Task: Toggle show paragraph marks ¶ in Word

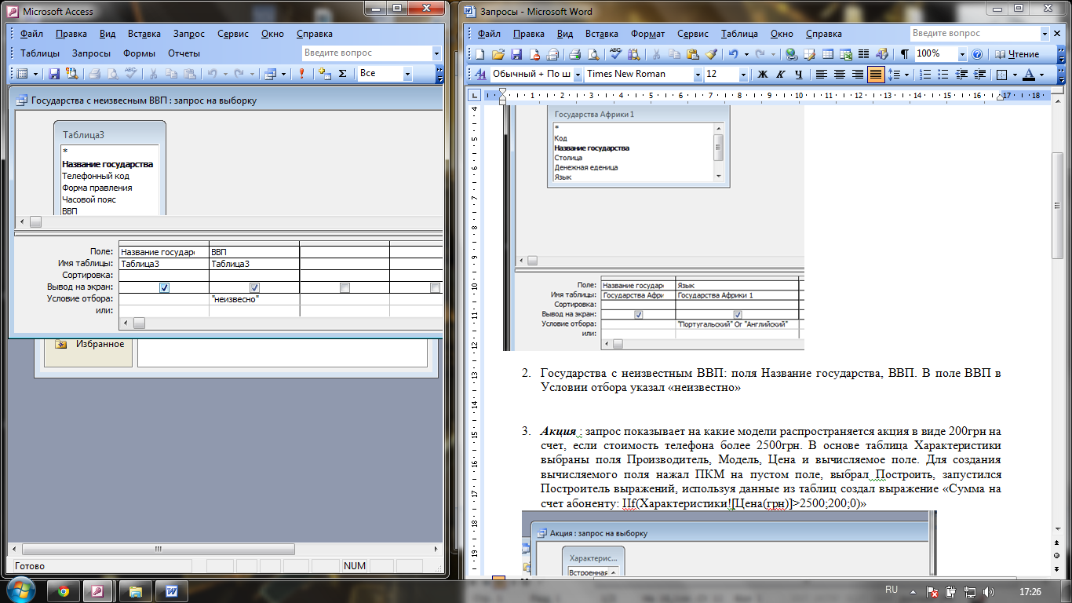Action: point(905,54)
